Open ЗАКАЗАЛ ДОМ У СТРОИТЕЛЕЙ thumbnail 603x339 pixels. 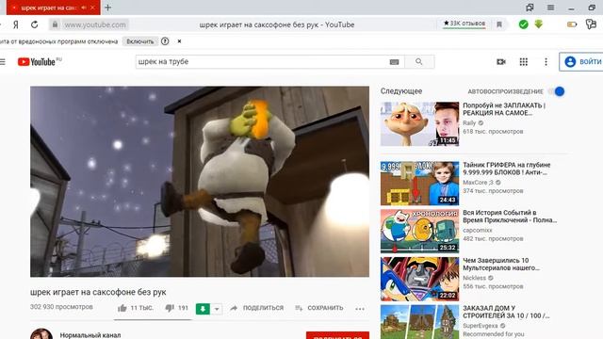(419, 322)
